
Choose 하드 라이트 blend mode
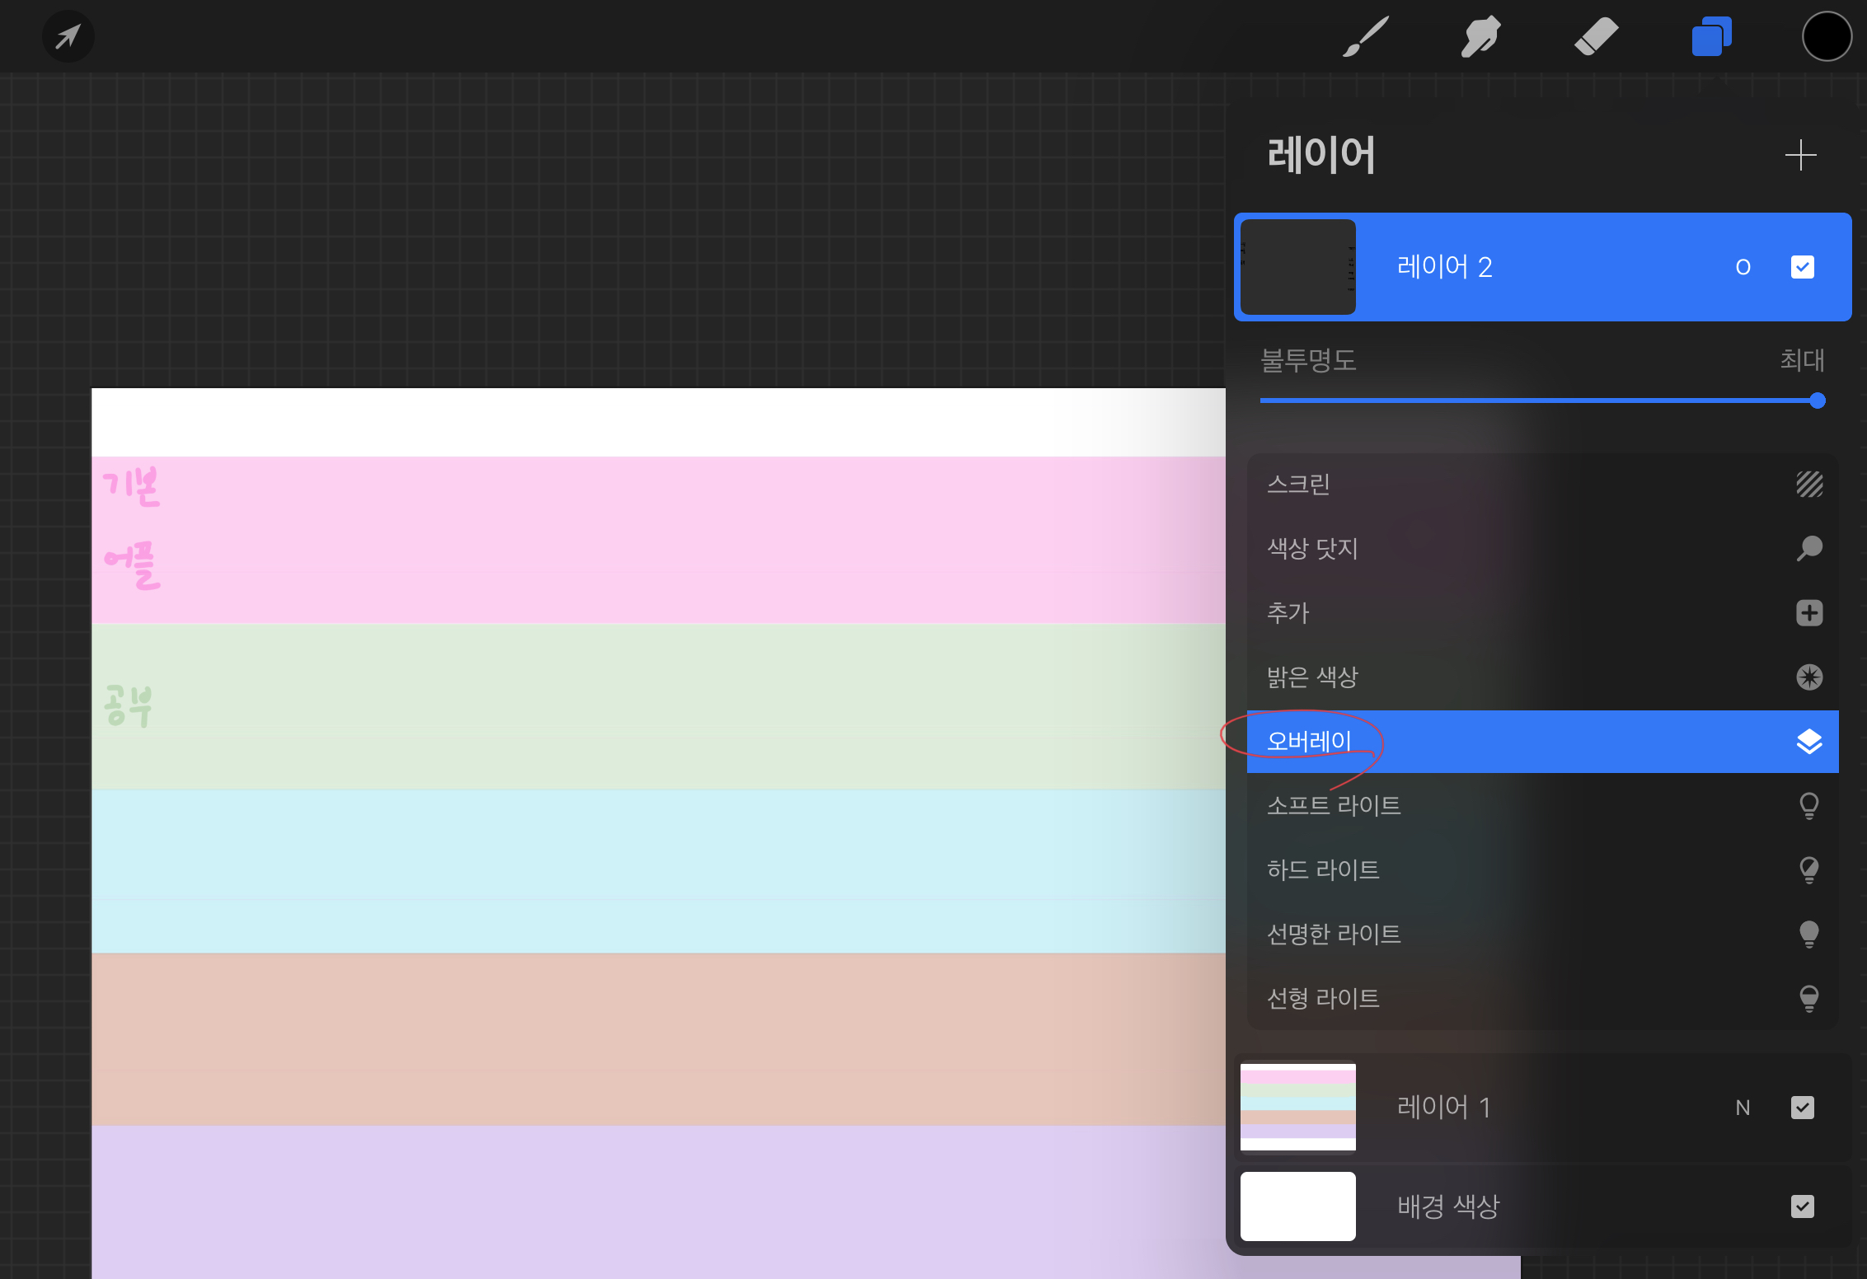click(1323, 869)
